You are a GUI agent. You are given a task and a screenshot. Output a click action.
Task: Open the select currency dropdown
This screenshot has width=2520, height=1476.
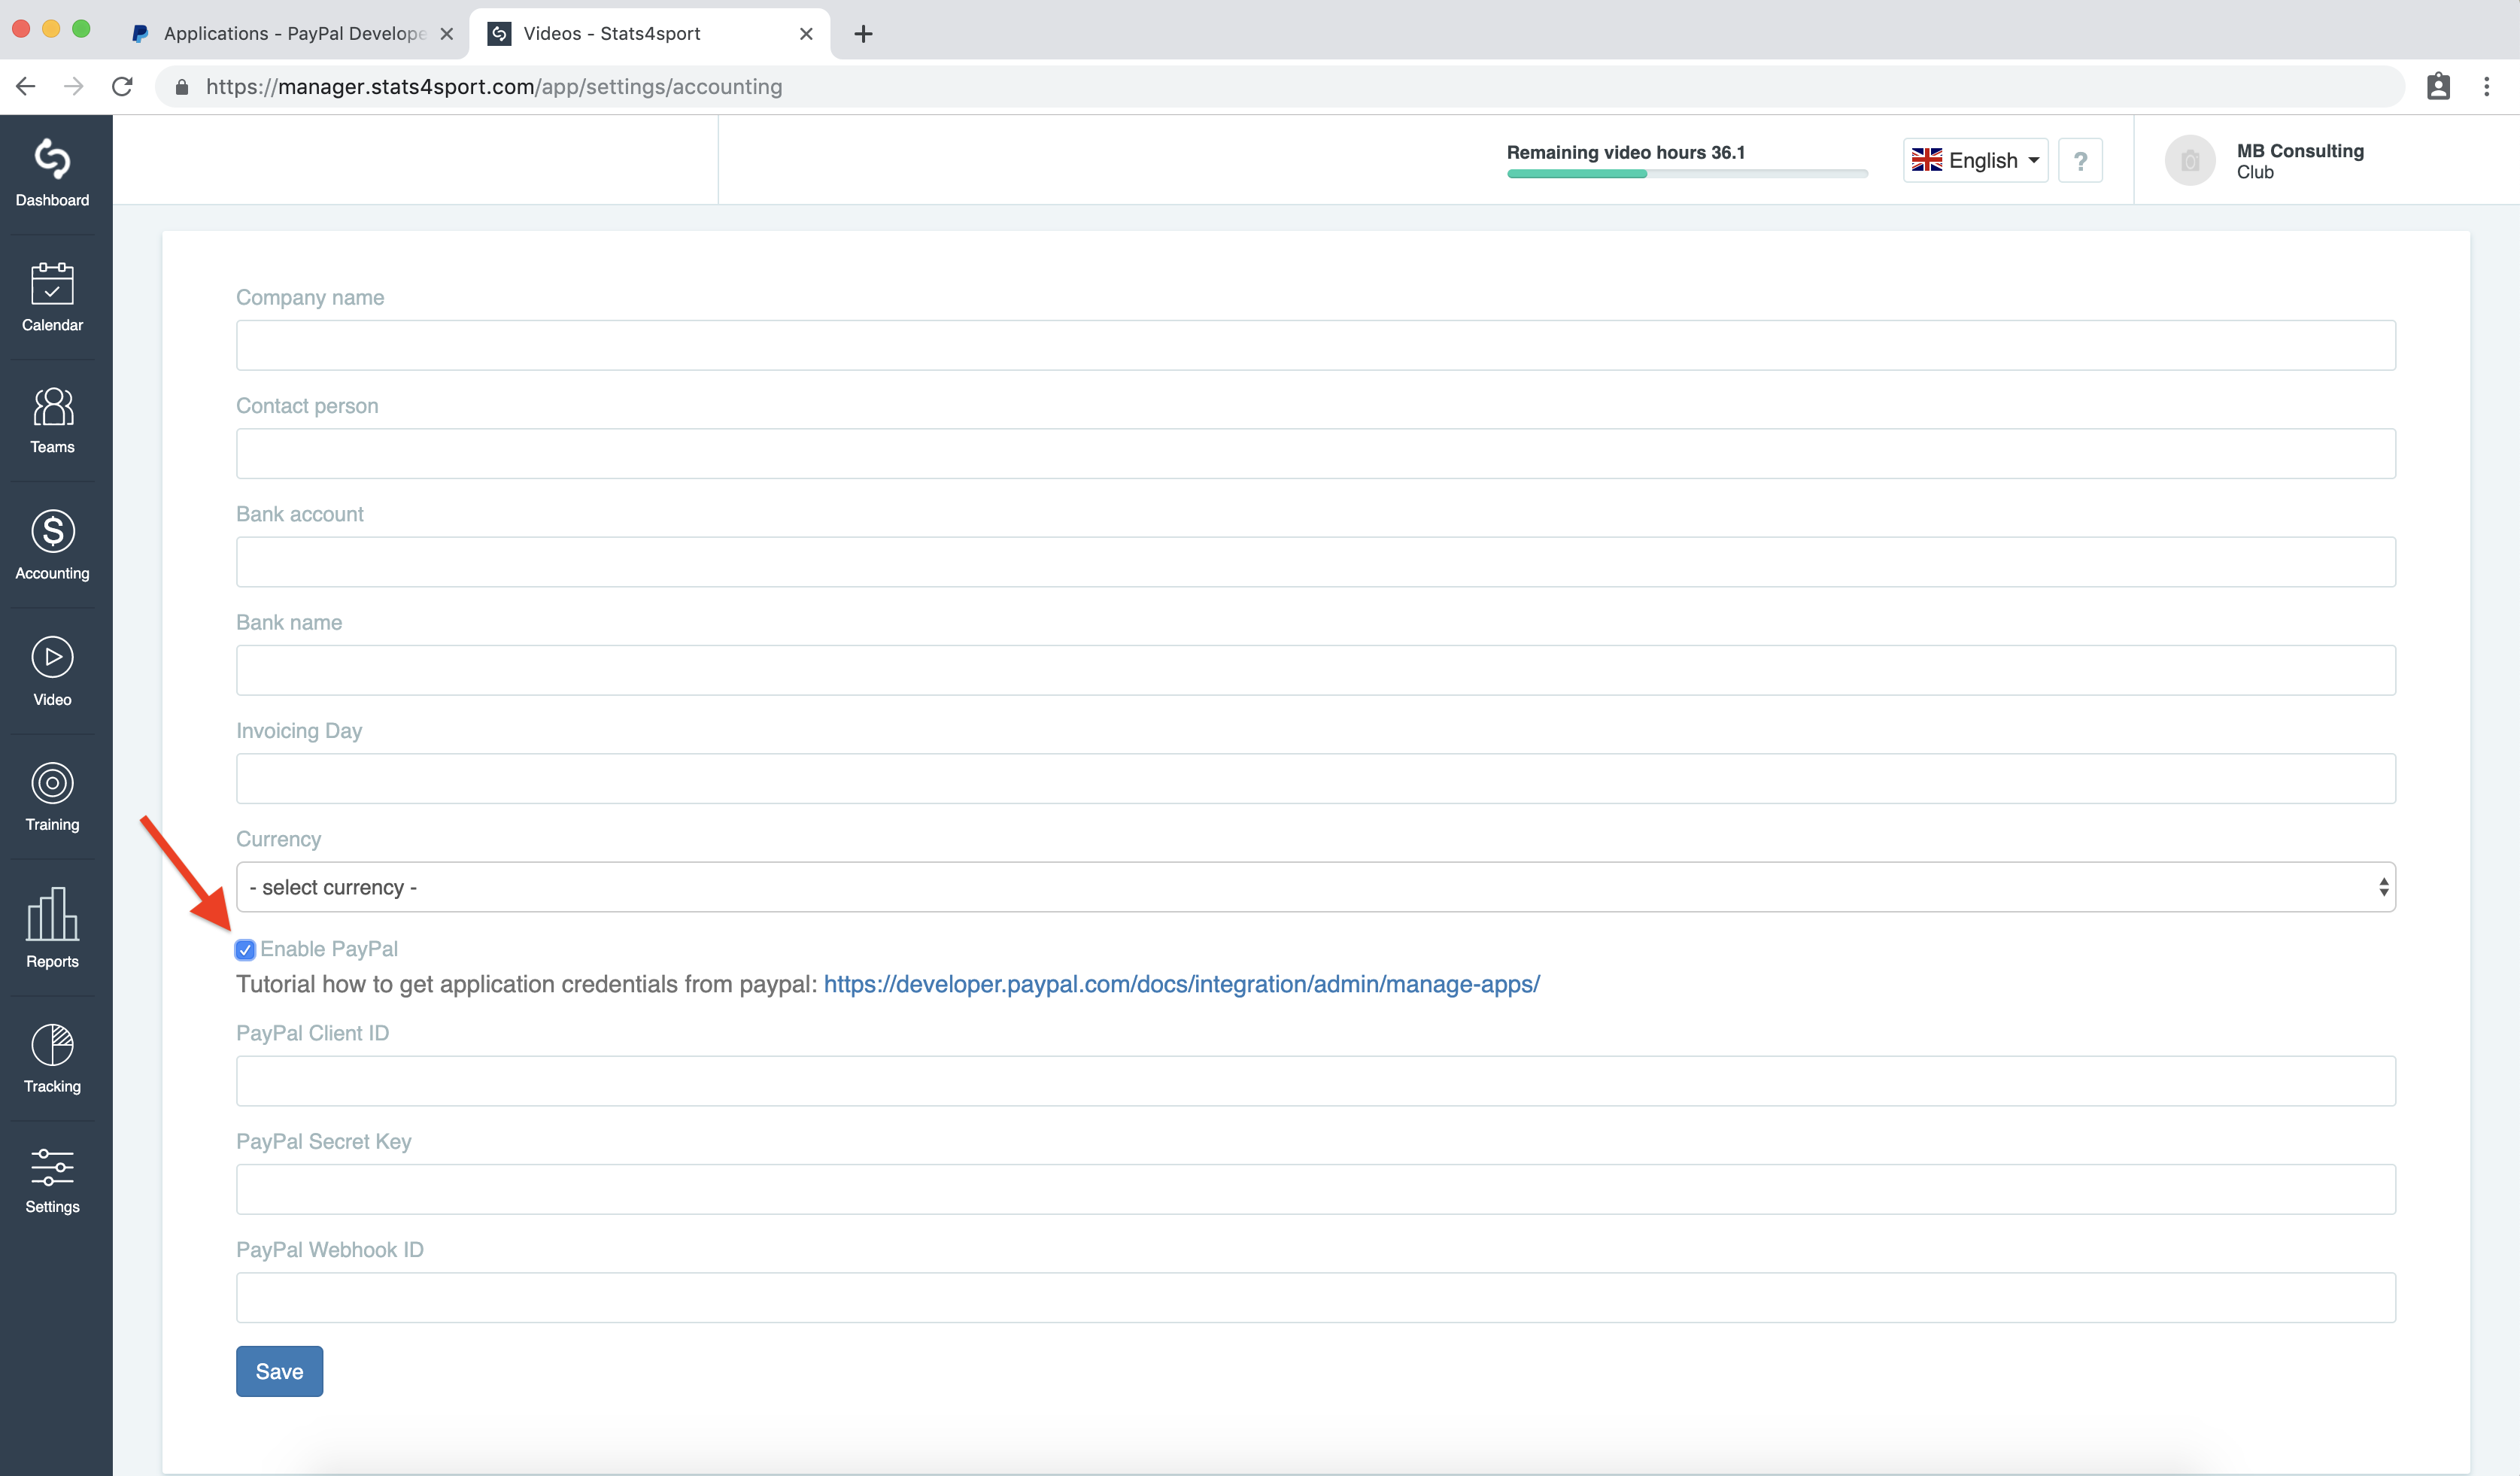point(1315,887)
